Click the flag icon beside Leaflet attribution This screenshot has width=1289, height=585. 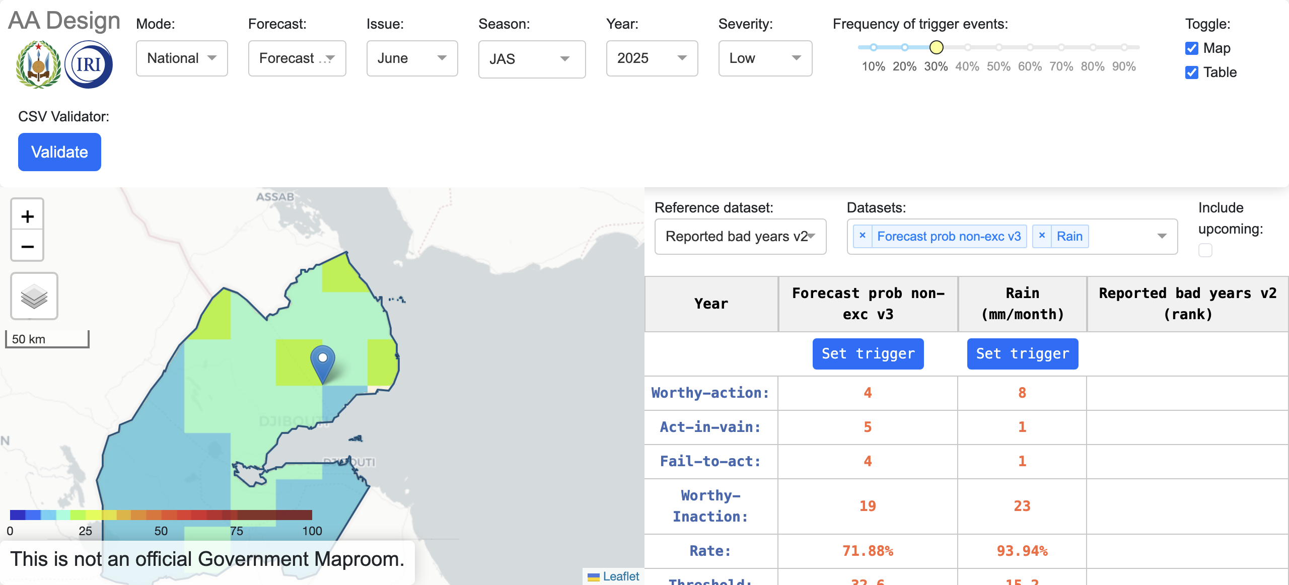tap(593, 576)
